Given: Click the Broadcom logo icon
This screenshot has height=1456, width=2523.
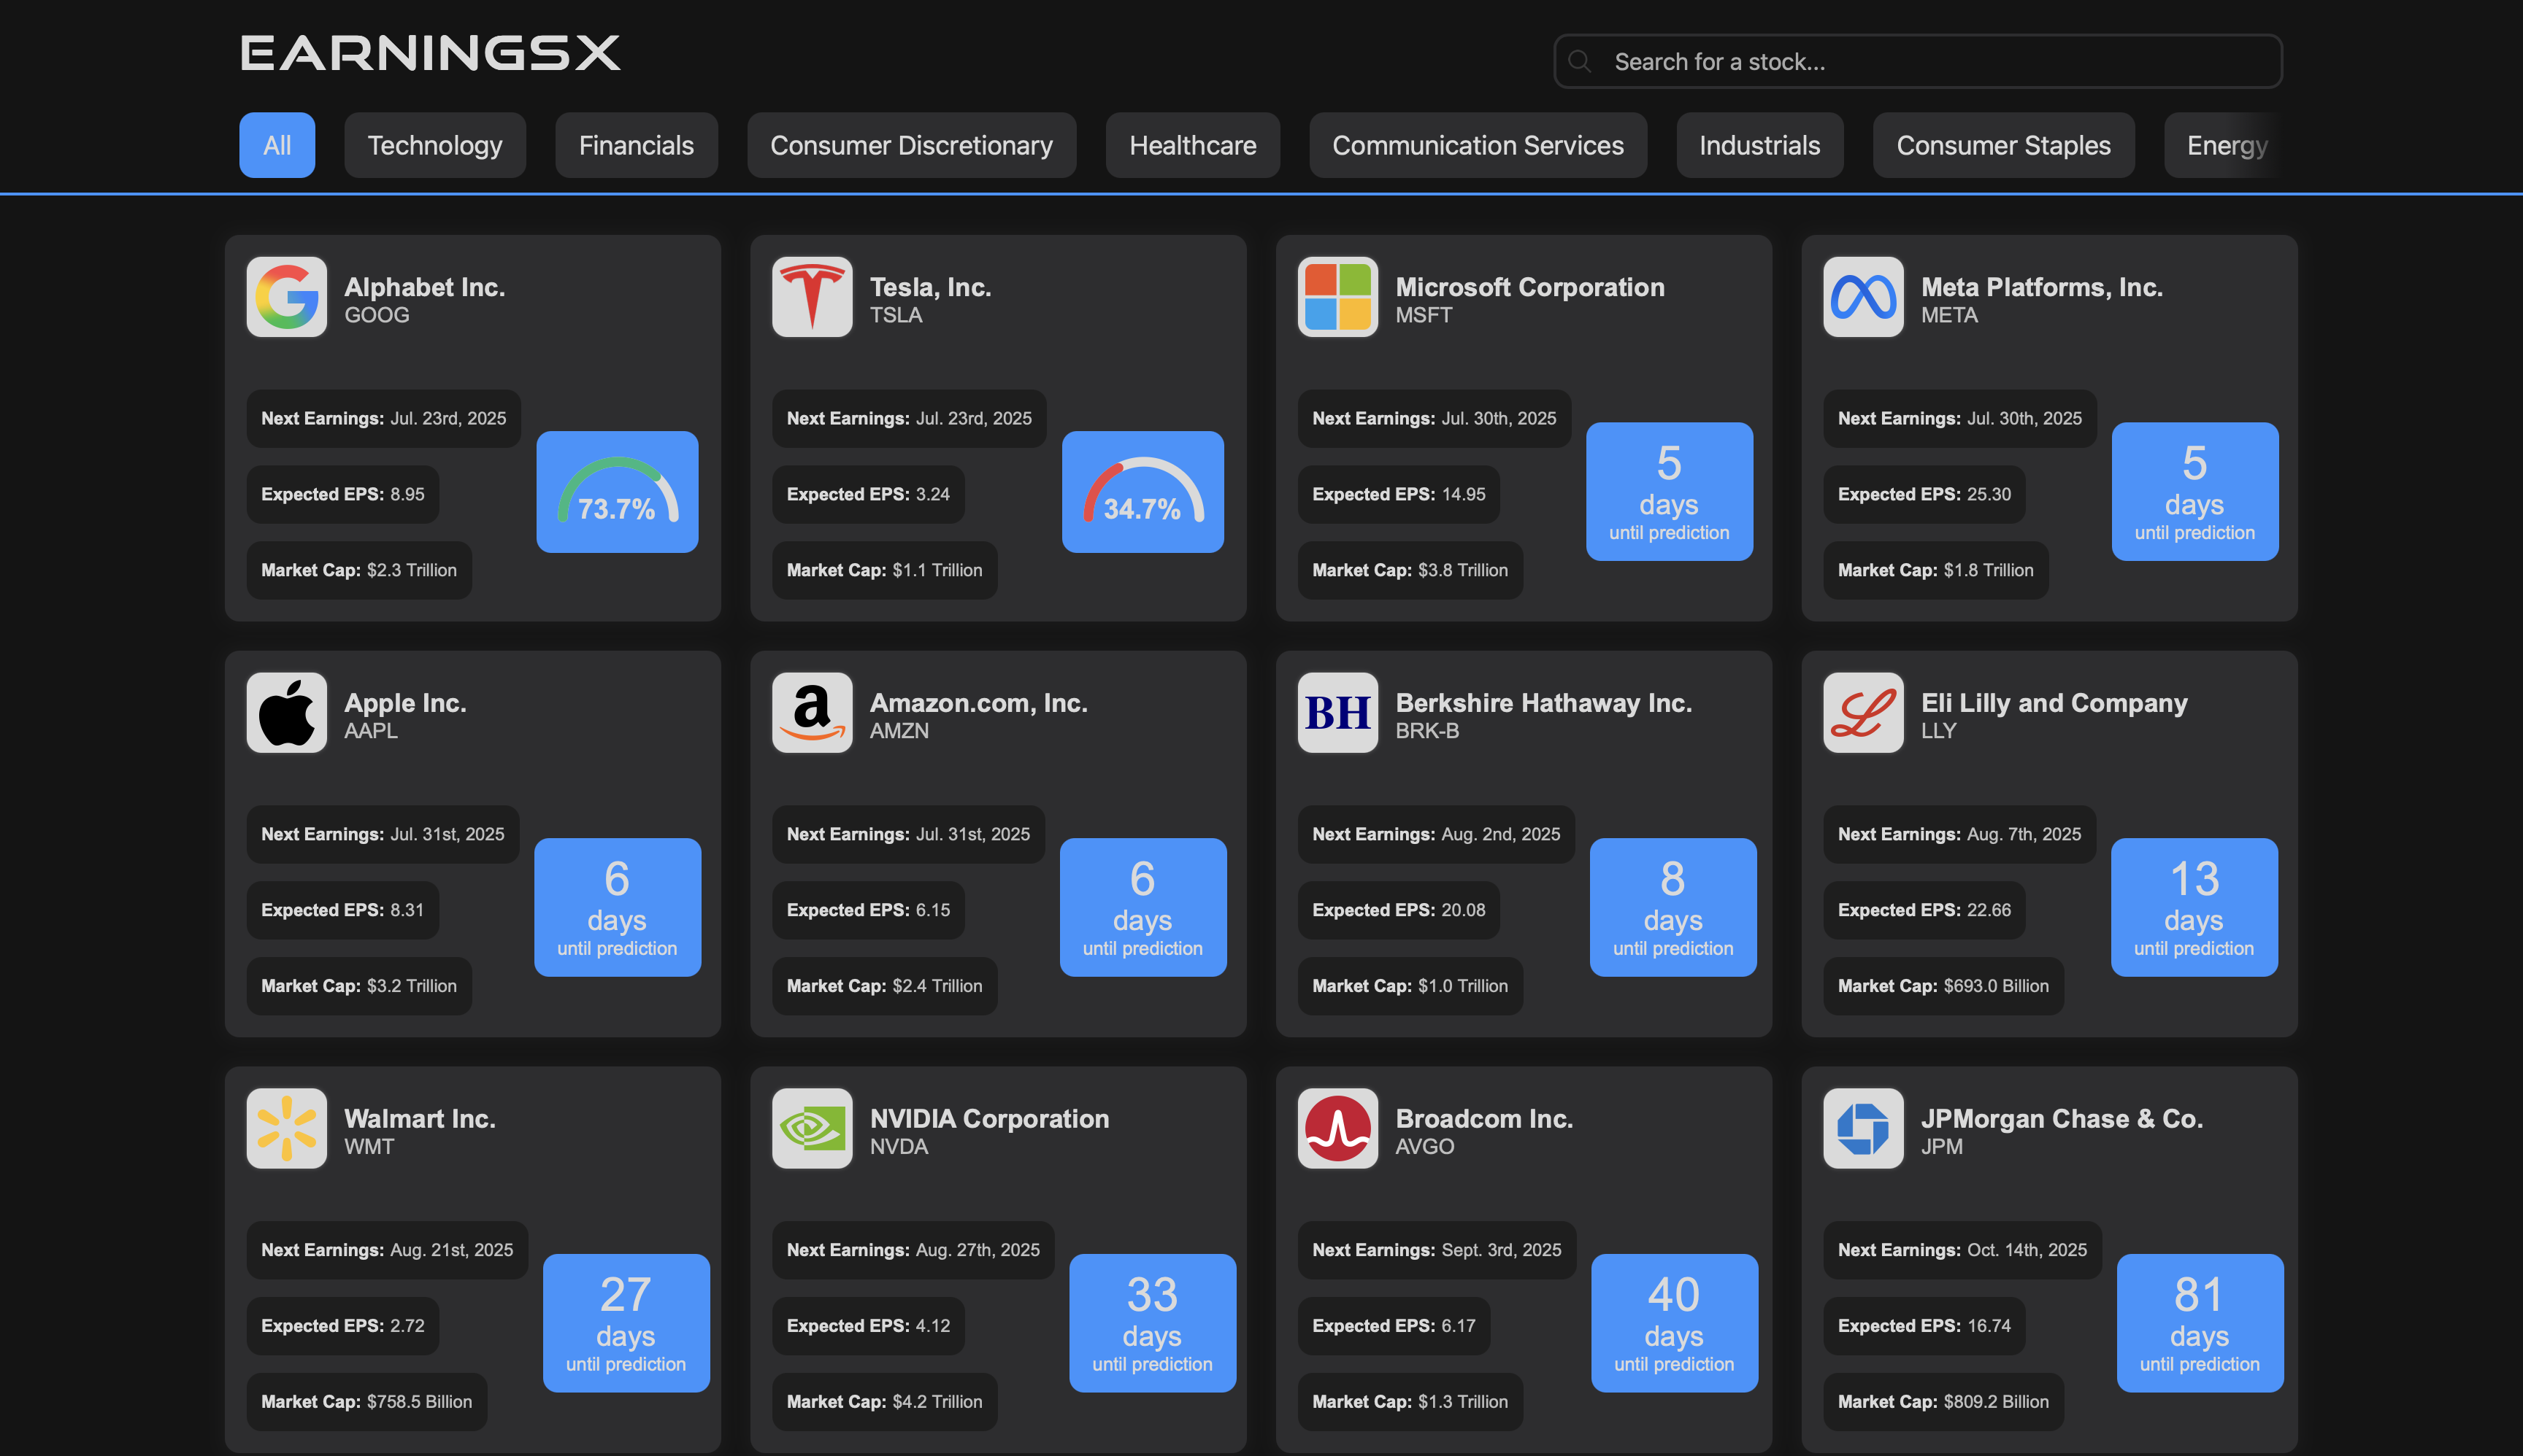Looking at the screenshot, I should tap(1337, 1128).
